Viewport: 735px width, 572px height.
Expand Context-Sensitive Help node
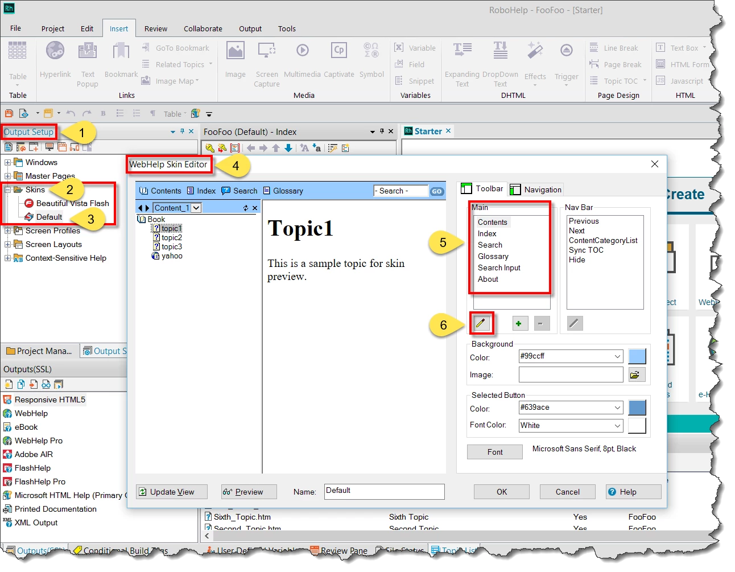pos(8,258)
